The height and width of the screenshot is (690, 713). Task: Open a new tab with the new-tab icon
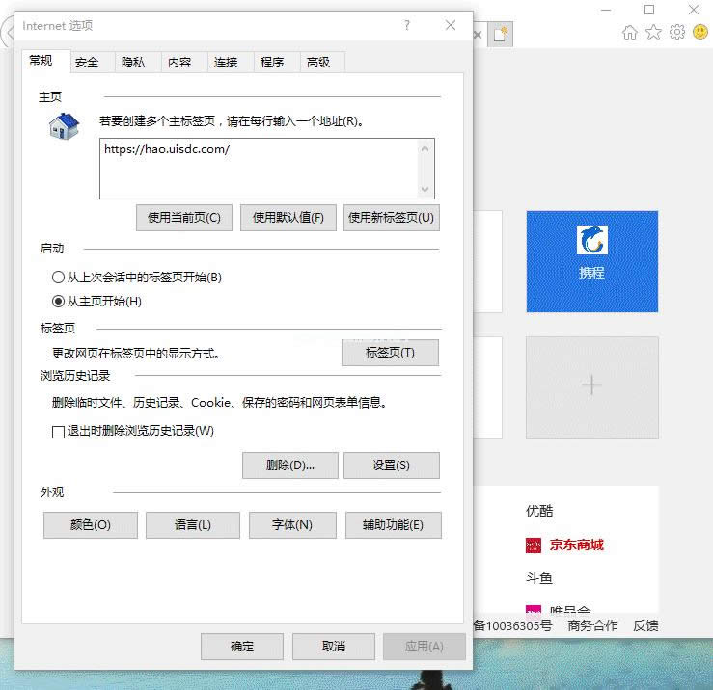pos(500,34)
